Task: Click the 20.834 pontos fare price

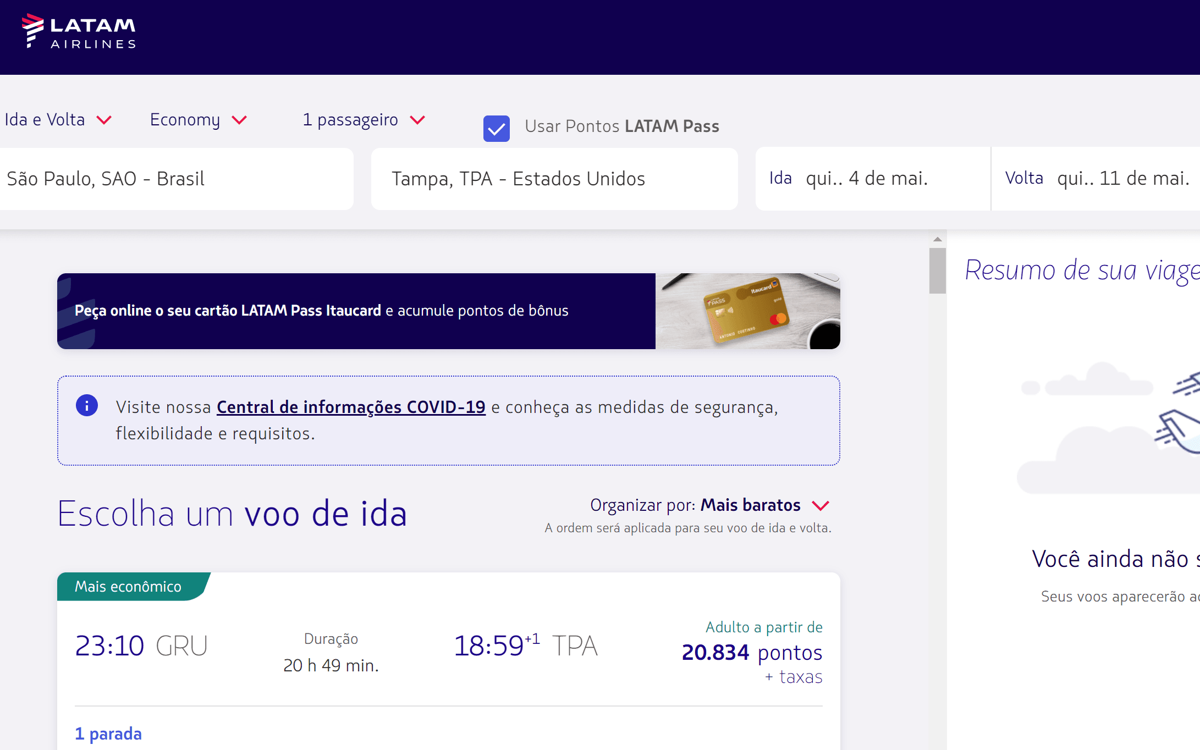Action: click(x=752, y=653)
